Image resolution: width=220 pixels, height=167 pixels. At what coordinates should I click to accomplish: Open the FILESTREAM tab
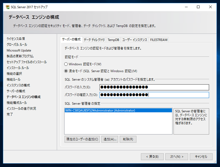[159, 40]
